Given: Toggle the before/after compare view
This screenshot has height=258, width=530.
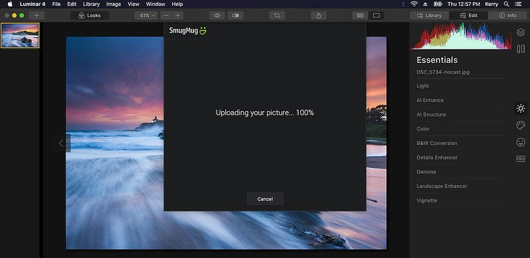Looking at the screenshot, I should (236, 15).
